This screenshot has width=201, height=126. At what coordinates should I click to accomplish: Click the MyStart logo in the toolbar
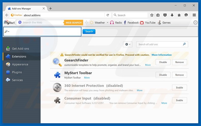(x=9, y=22)
